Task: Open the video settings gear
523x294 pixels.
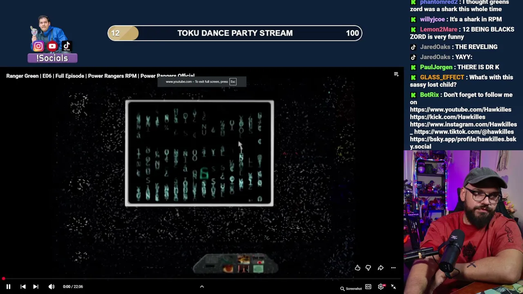Action: (381, 287)
